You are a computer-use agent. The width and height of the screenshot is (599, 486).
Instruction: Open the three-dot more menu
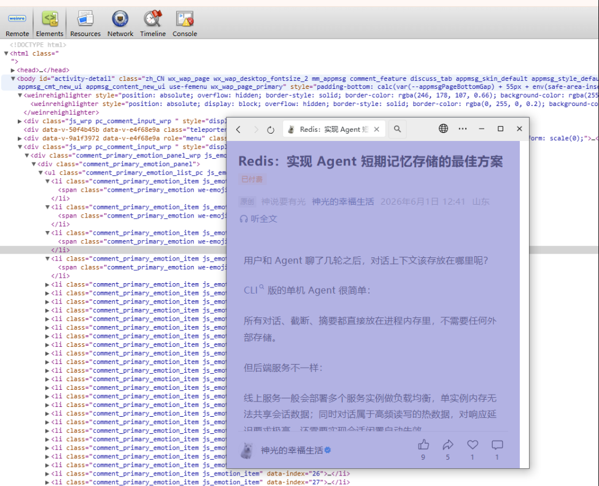[x=463, y=129]
